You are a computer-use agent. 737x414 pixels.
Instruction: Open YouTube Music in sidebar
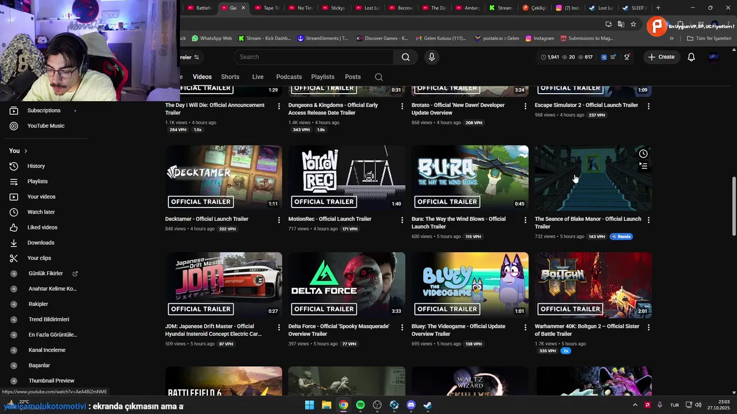click(45, 126)
